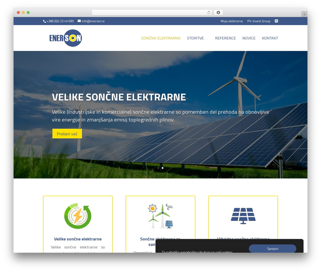Click the wind turbines and sun icon
321x272 pixels.
click(160, 216)
